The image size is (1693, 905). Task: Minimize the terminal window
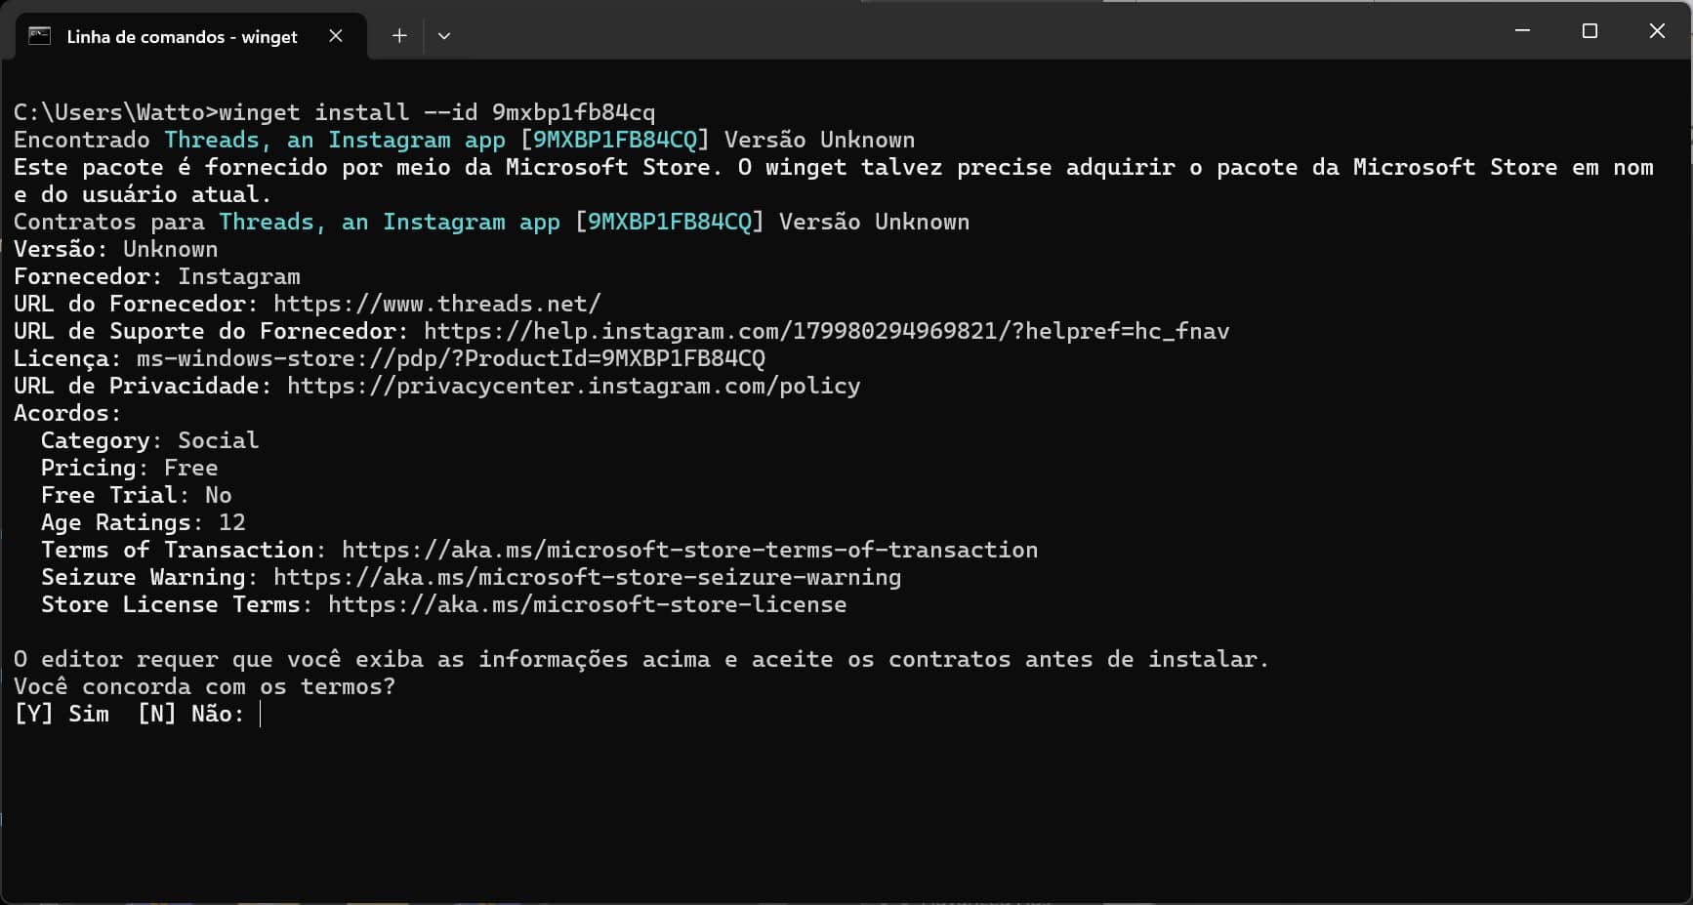click(1522, 31)
